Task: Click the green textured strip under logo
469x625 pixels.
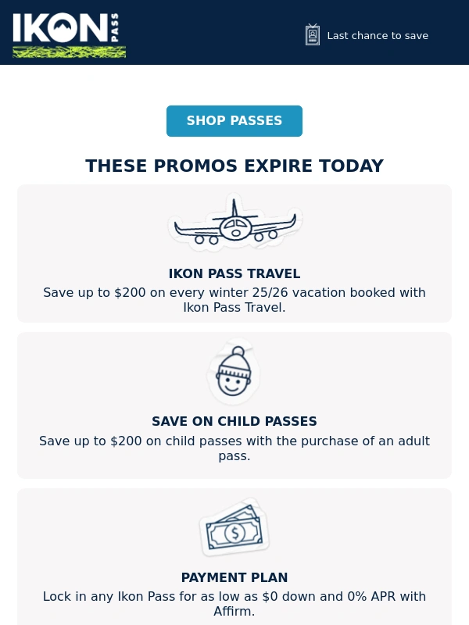Action: [x=69, y=52]
